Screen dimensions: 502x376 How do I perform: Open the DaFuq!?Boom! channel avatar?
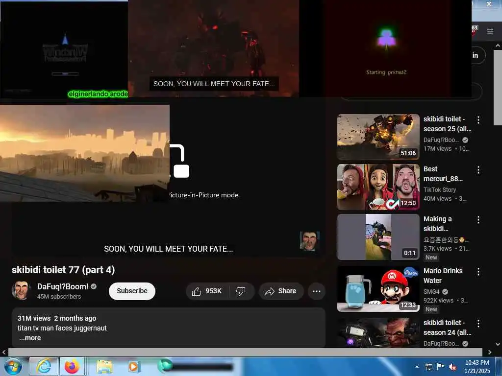(22, 290)
